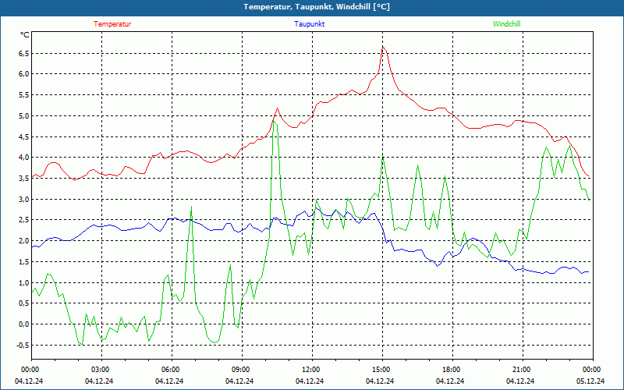
Task: Click the 03:00 time axis label
Action: [x=100, y=370]
